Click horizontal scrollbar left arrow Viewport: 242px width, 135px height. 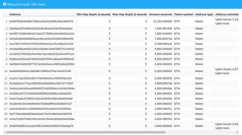tap(4, 132)
